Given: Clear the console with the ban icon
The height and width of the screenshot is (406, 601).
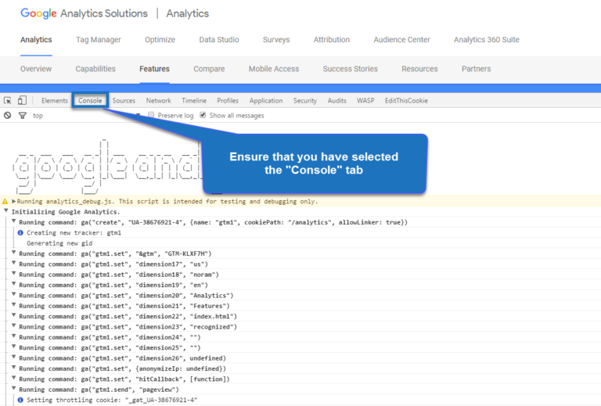Looking at the screenshot, I should (7, 115).
